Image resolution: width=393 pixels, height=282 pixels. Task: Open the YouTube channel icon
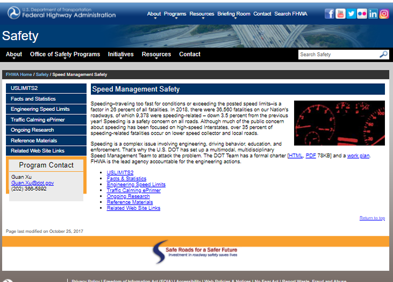click(340, 14)
